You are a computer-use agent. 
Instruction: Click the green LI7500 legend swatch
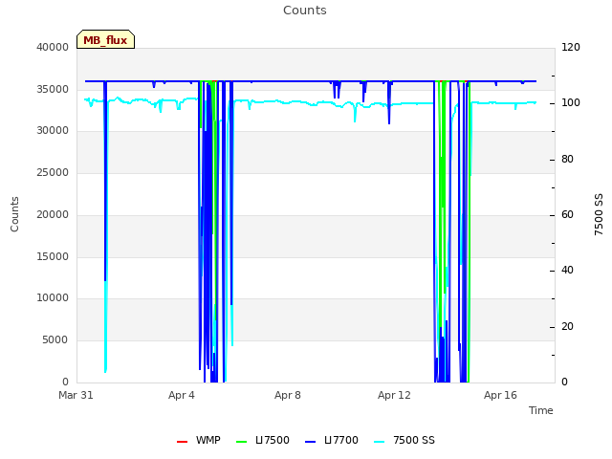point(242,442)
